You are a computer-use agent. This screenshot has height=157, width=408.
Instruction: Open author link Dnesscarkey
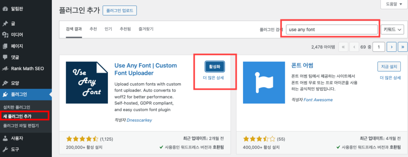click(x=139, y=120)
